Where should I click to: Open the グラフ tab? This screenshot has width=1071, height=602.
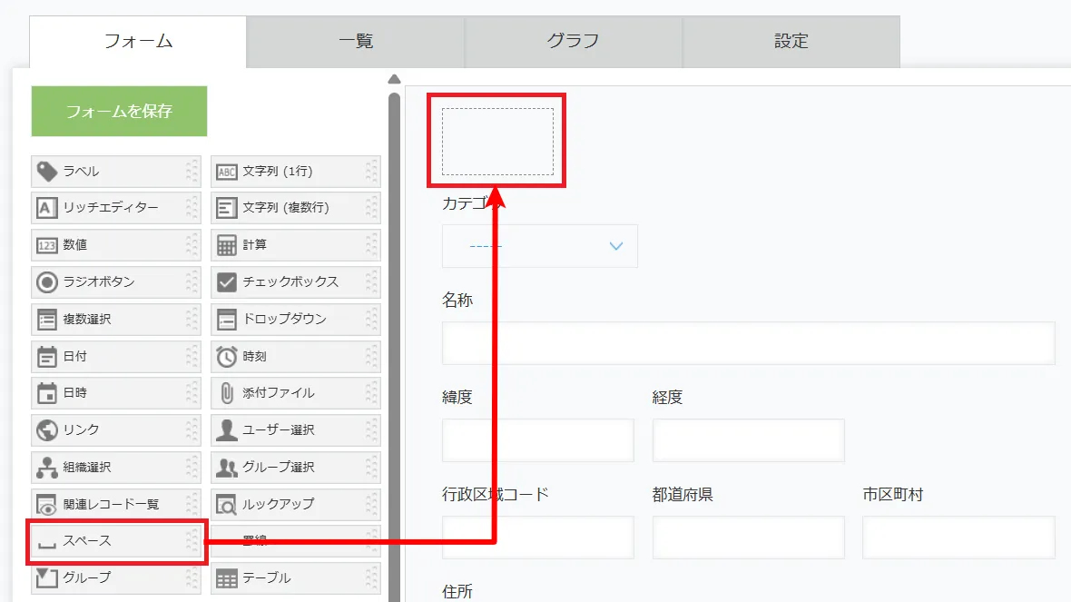coord(574,41)
